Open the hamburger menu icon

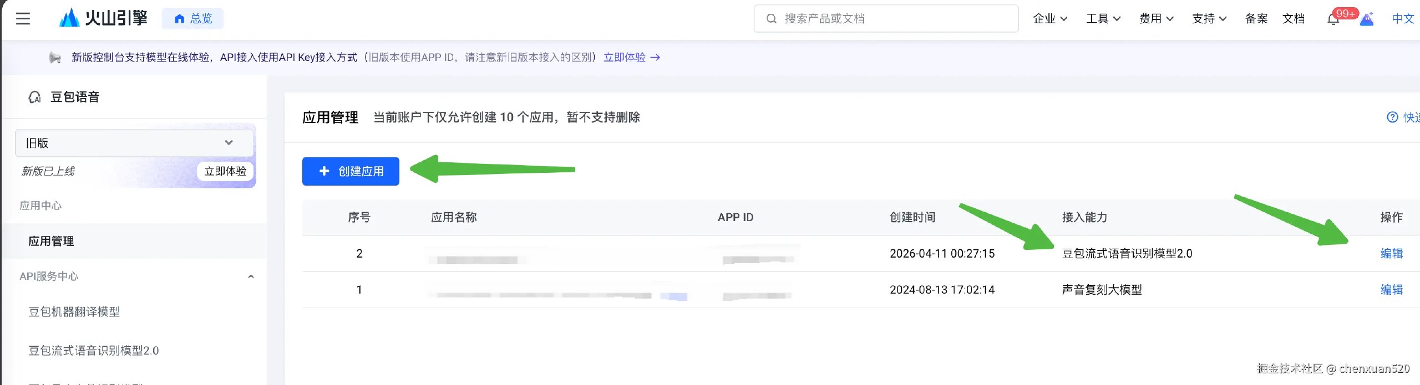23,19
